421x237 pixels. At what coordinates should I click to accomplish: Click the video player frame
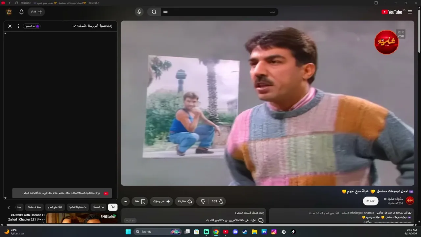click(x=267, y=103)
